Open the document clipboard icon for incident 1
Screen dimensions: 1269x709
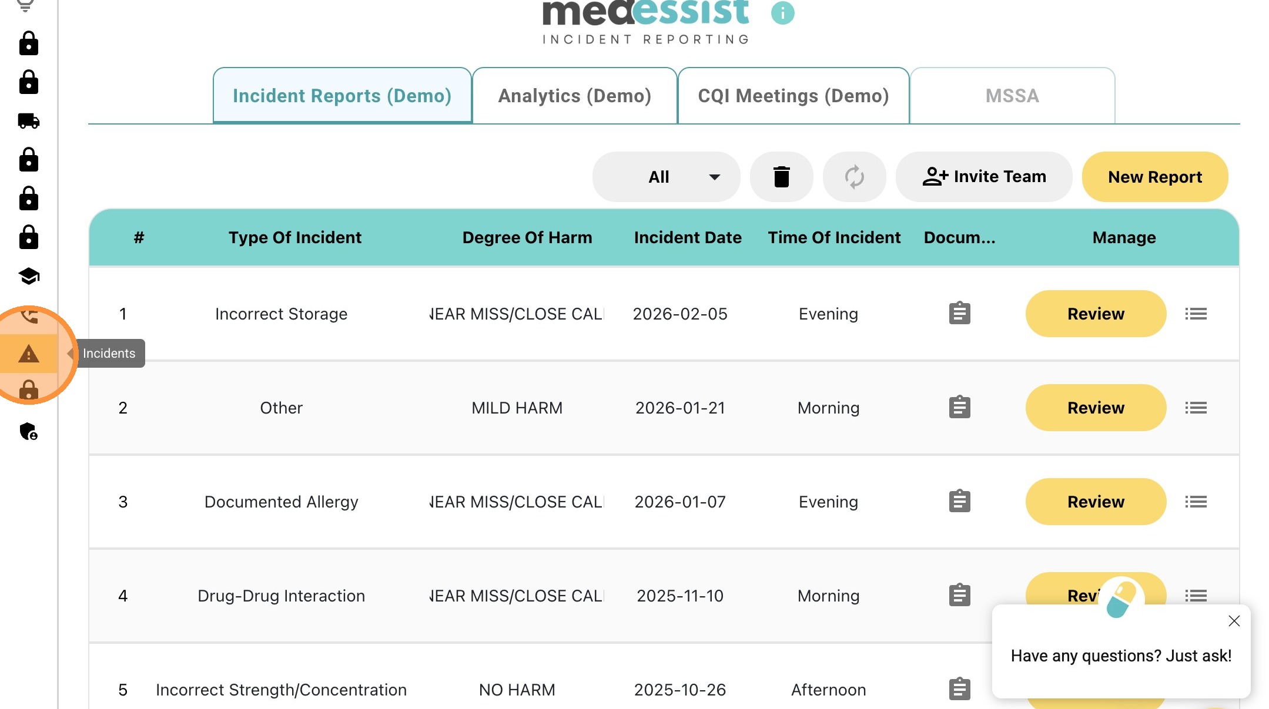[959, 314]
